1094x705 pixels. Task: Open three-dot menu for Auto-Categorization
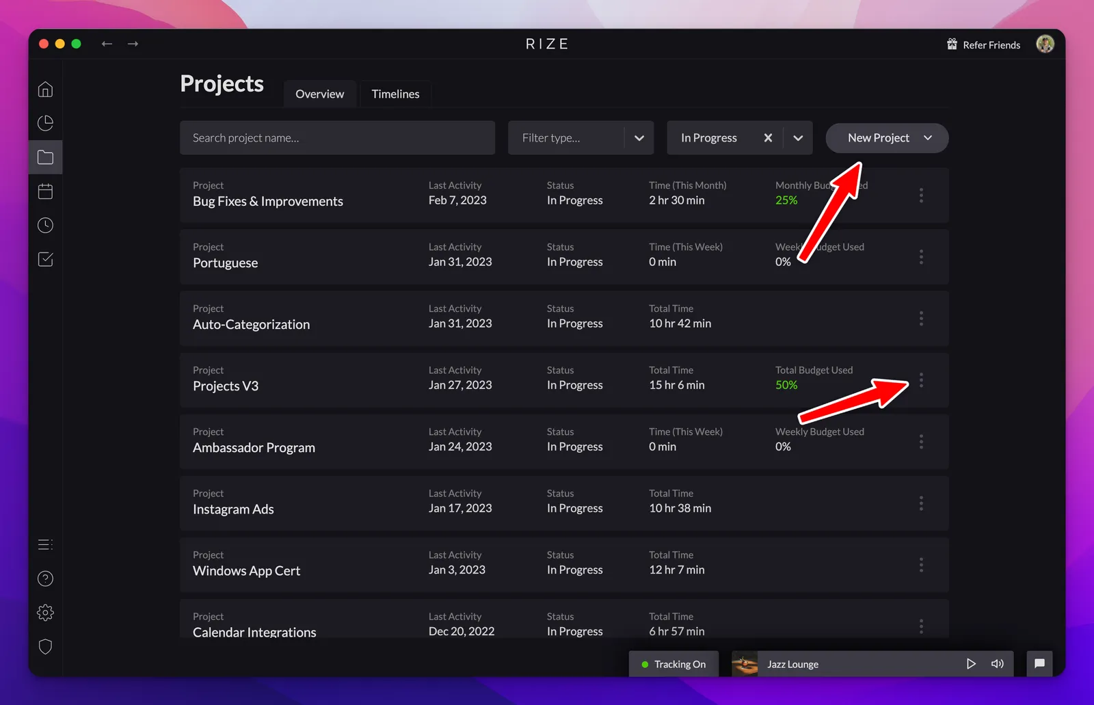click(921, 319)
